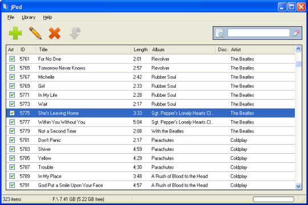308x205 pixels.
Task: Sort by the Title column header
Action: pyautogui.click(x=84, y=50)
